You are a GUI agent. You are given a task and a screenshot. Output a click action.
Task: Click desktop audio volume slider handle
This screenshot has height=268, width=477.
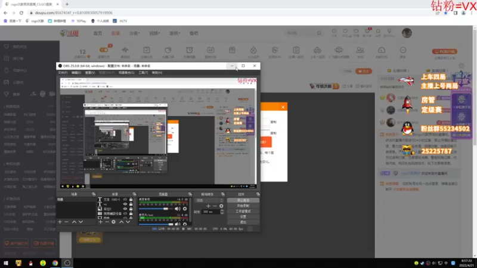coord(166,209)
